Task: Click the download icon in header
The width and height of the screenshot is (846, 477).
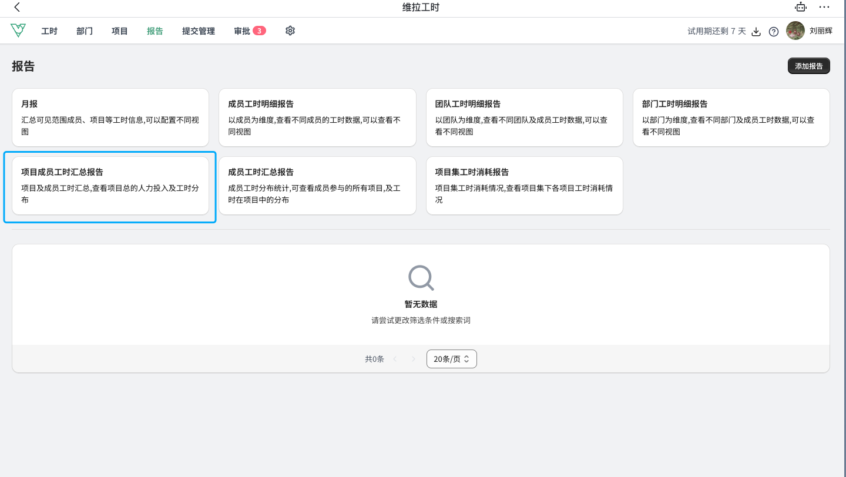Action: 757,32
